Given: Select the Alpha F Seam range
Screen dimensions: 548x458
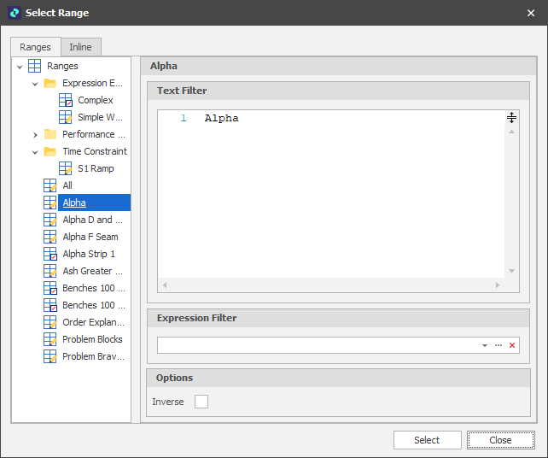Looking at the screenshot, I should [x=90, y=237].
